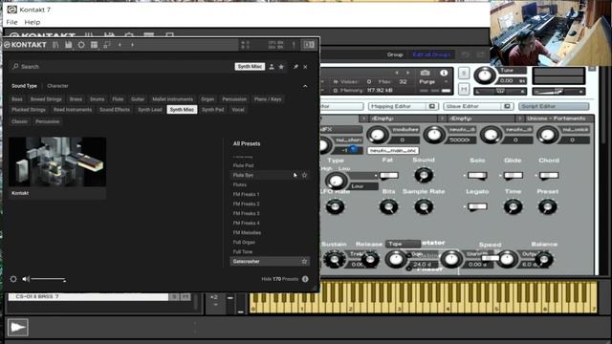612x344 pixels.
Task: Favorite the Gatecrasher preset star
Action: (304, 261)
